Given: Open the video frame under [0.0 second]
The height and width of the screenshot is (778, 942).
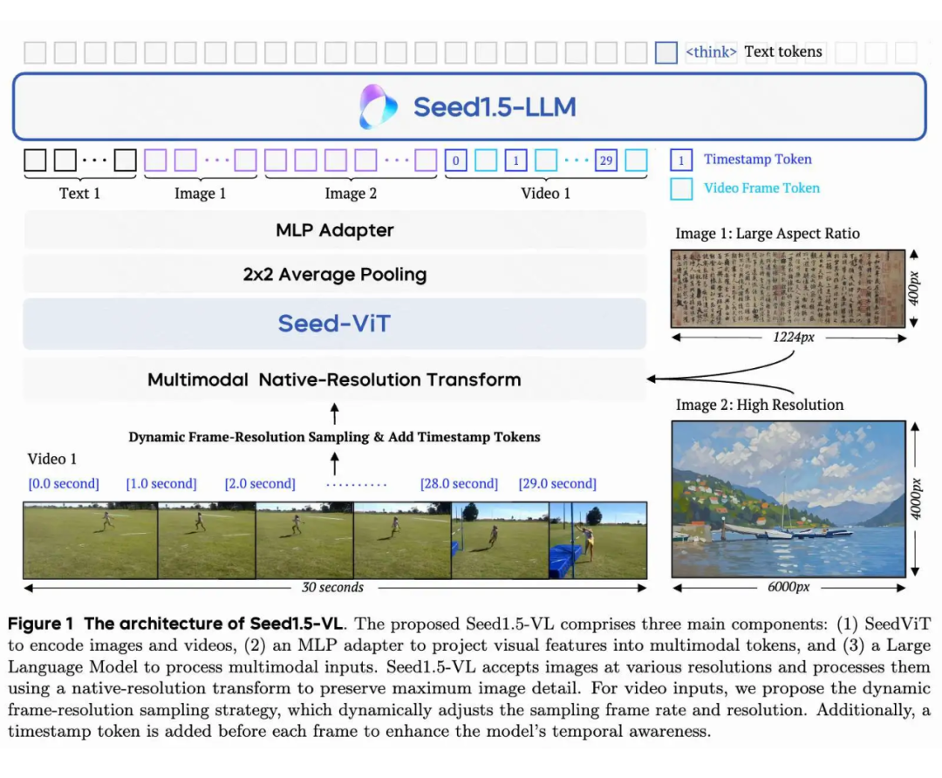Looking at the screenshot, I should pos(91,541).
